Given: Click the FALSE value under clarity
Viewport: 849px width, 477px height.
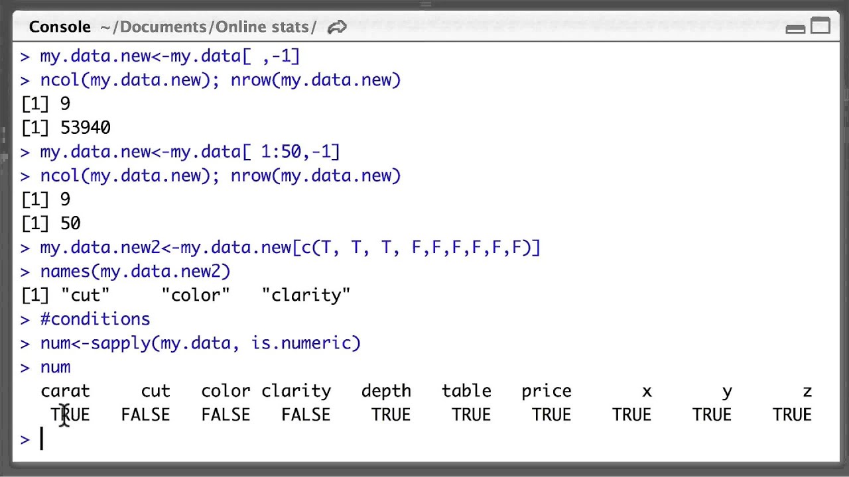Looking at the screenshot, I should pyautogui.click(x=306, y=415).
